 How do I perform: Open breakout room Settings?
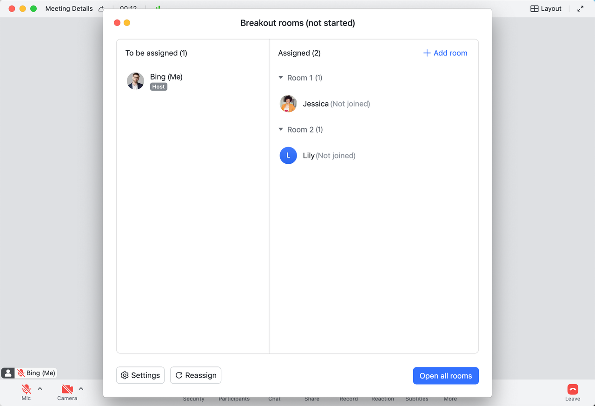[140, 375]
